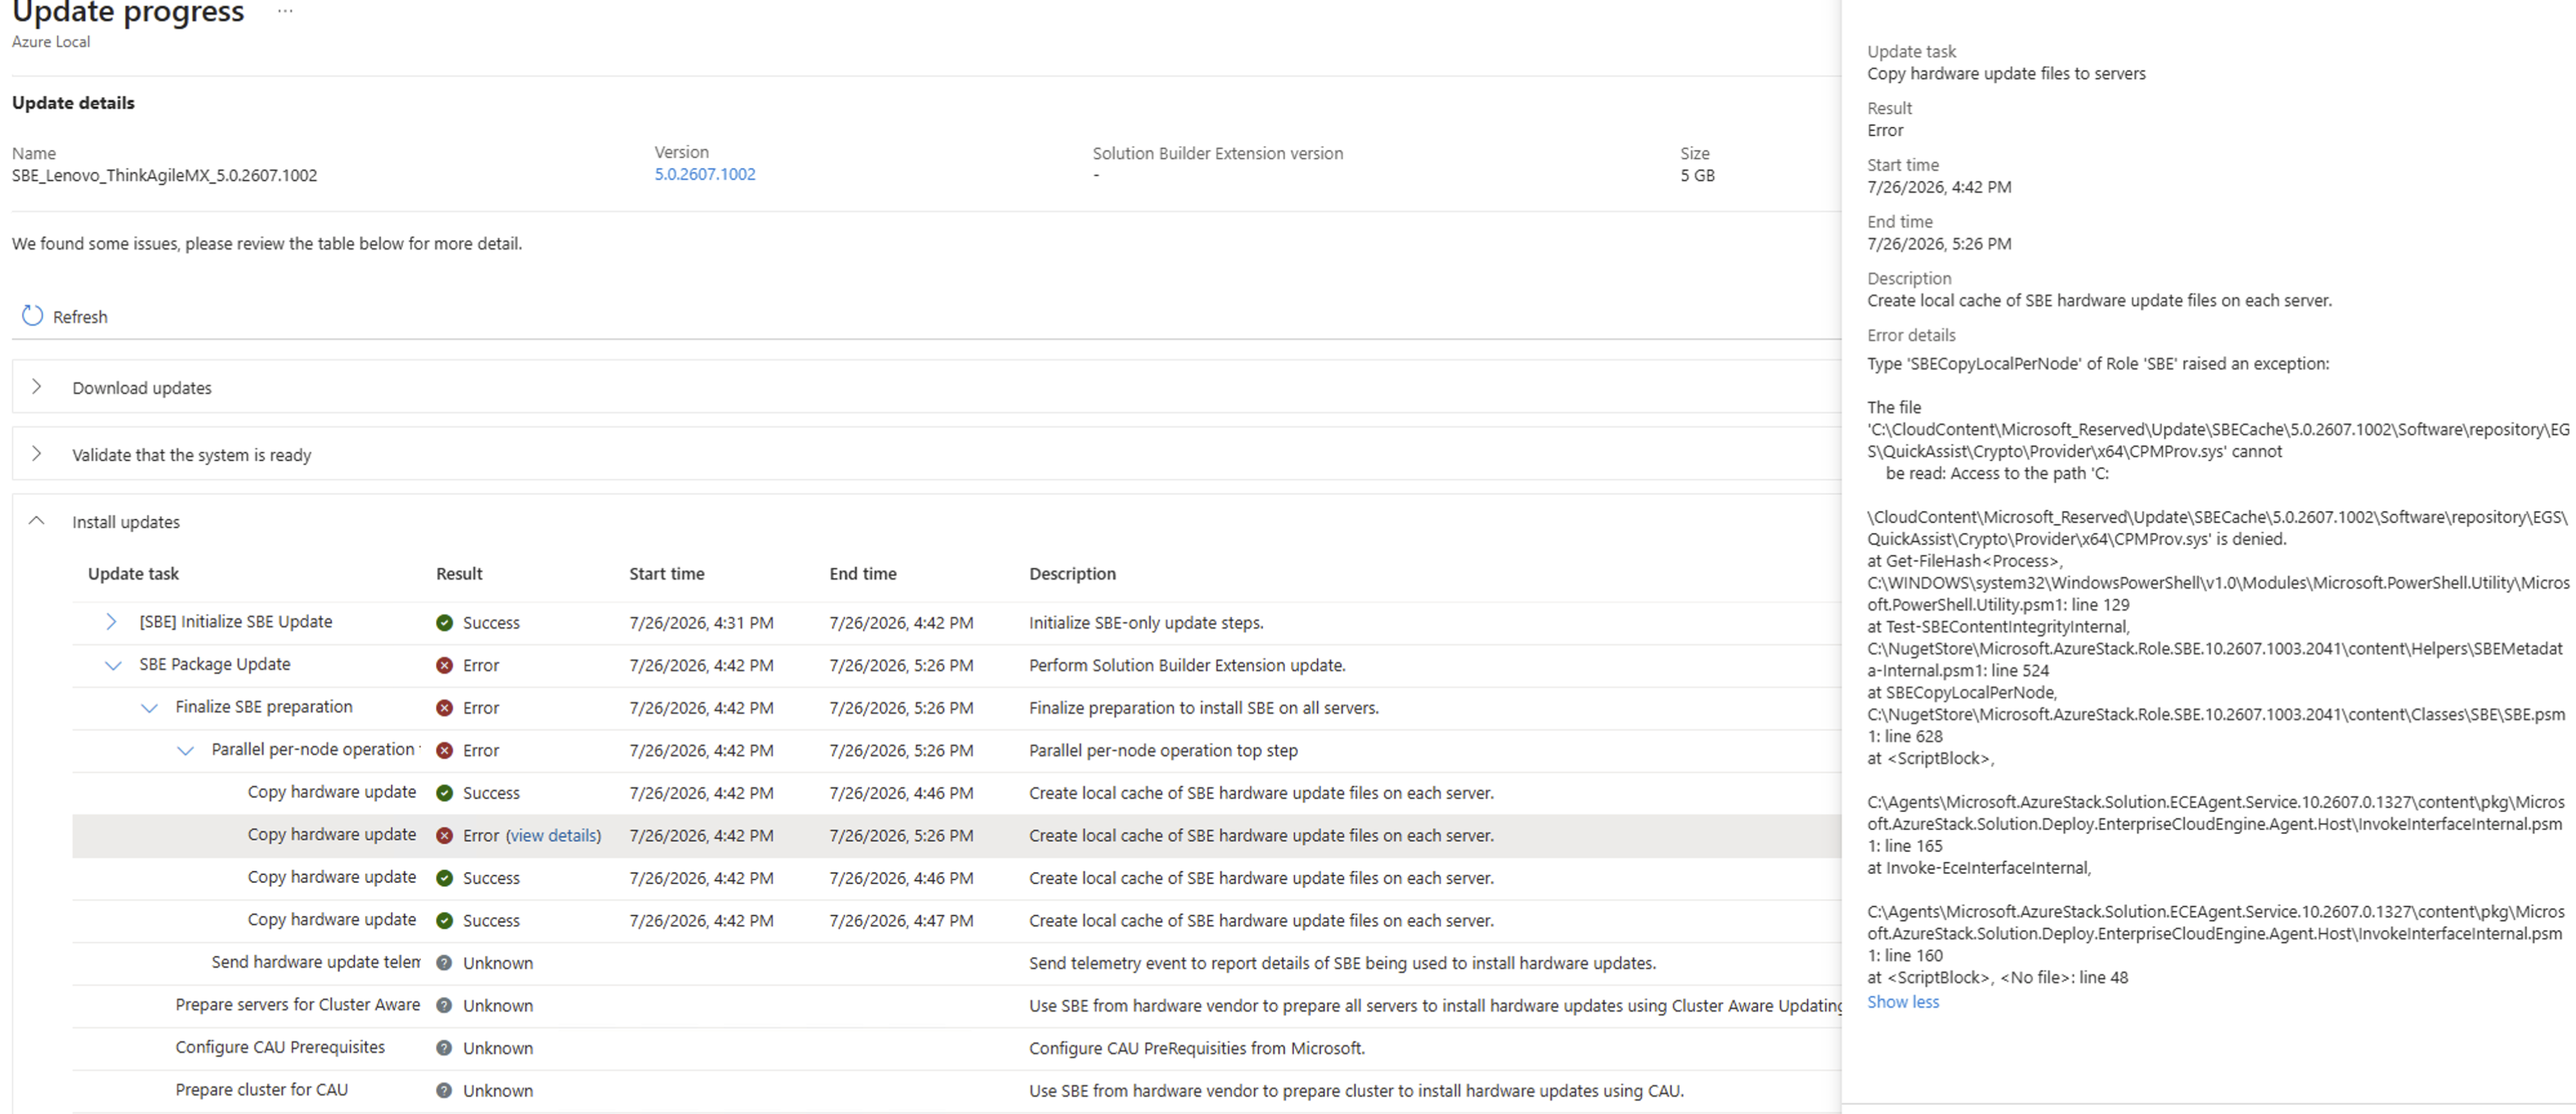Click 'Type SBECopyLocalPerNode of Role SBE' exception line
Image resolution: width=2576 pixels, height=1114 pixels.
(2098, 364)
